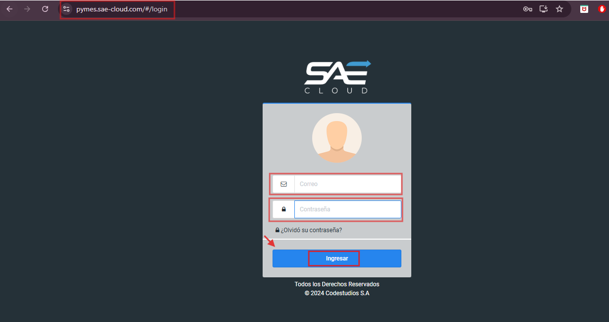
Task: Focus the Contraseña password field
Action: click(347, 209)
